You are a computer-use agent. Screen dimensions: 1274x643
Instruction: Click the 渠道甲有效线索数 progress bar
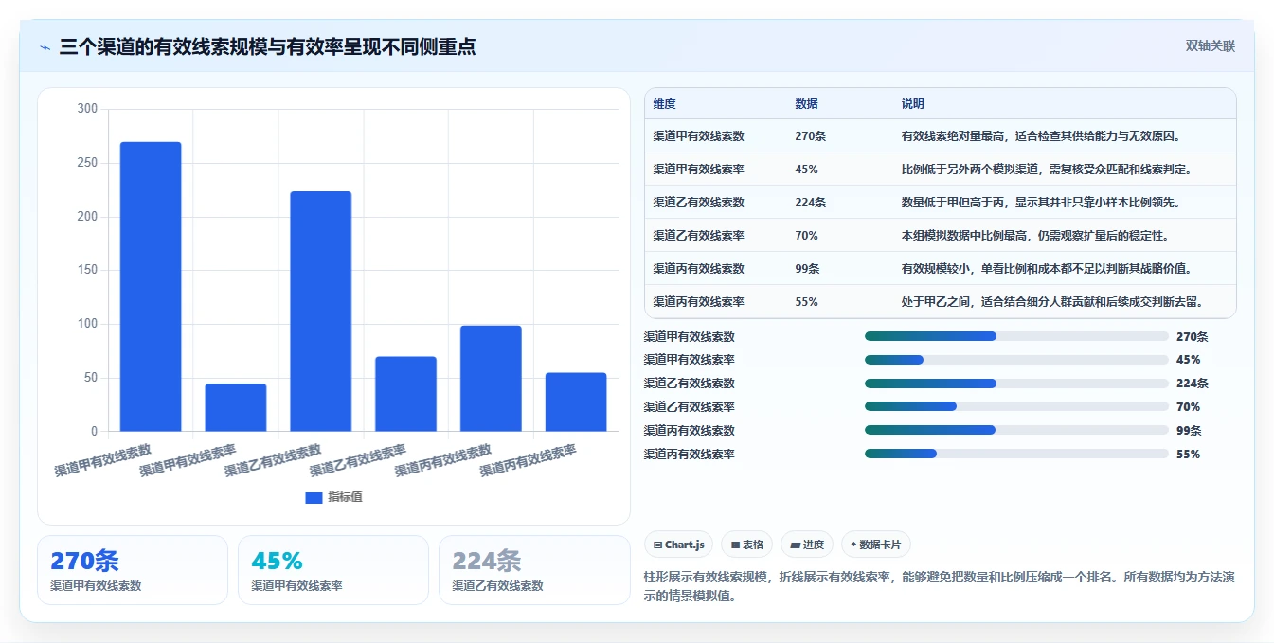click(x=1016, y=336)
